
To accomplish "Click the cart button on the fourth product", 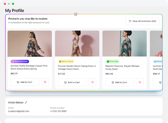I will coord(157,82).
